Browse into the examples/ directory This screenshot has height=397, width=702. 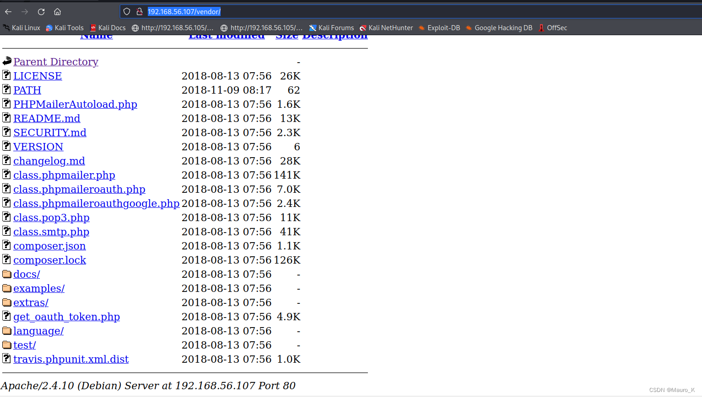[39, 288]
